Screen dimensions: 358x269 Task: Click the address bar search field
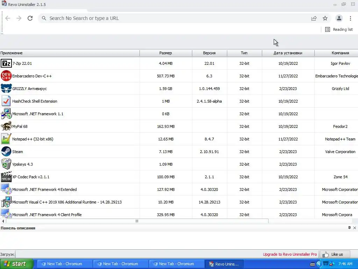176,18
